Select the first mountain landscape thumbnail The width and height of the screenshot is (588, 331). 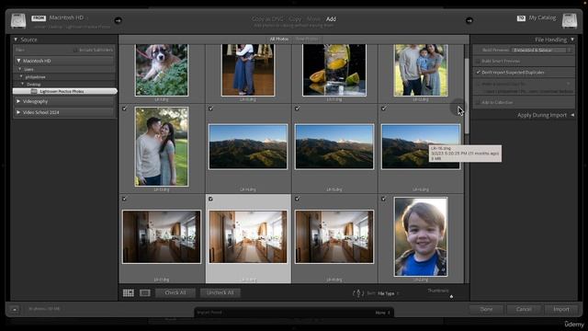tap(248, 146)
